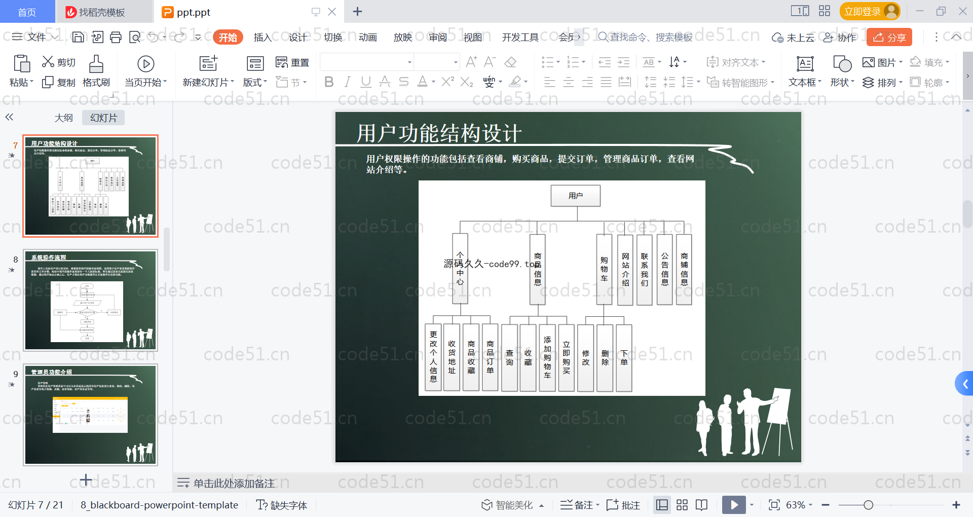Switch to the Outline pane tab
Image resolution: width=973 pixels, height=517 pixels.
pyautogui.click(x=64, y=118)
